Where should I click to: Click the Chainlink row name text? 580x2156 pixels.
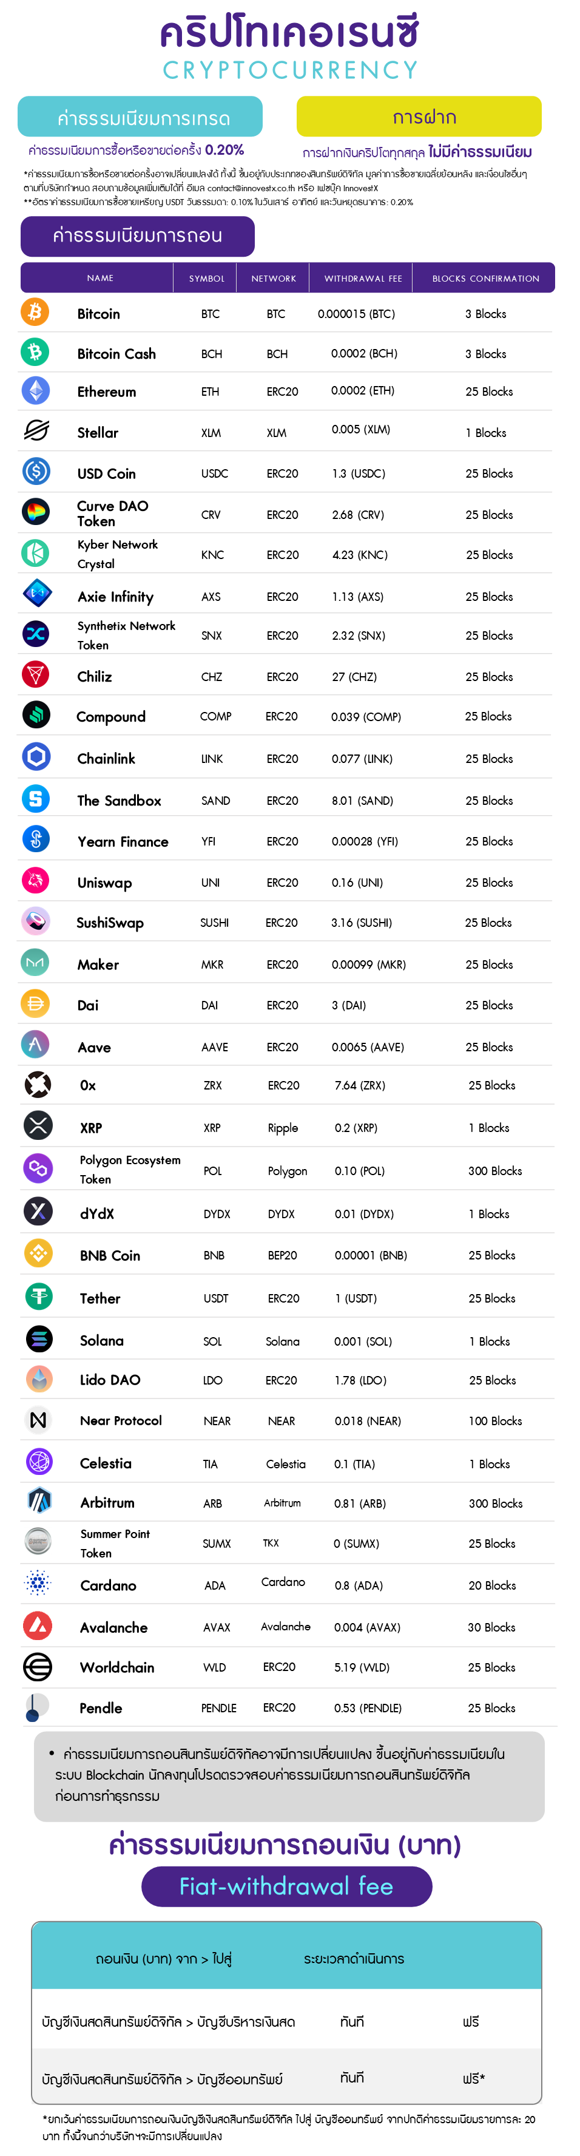(106, 758)
